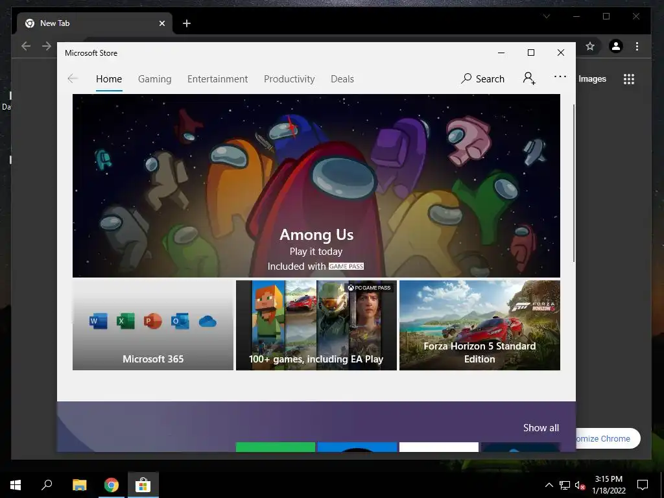Maximize the Microsoft Store window

(x=531, y=53)
